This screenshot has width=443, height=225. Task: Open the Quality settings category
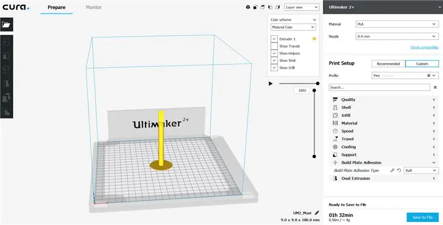point(384,100)
